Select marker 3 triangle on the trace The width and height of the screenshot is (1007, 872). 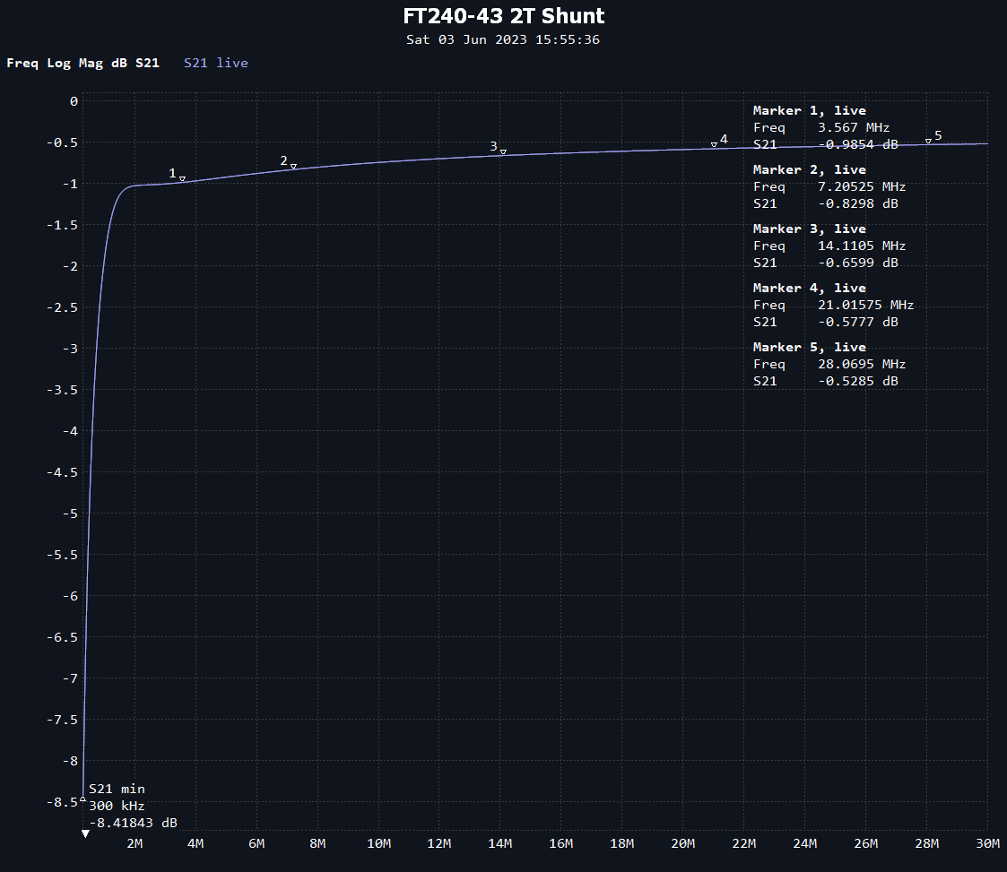pyautogui.click(x=503, y=152)
